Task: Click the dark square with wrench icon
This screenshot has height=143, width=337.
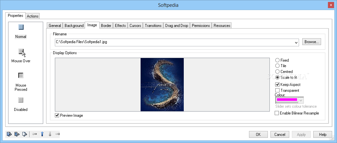Action: click(17, 134)
